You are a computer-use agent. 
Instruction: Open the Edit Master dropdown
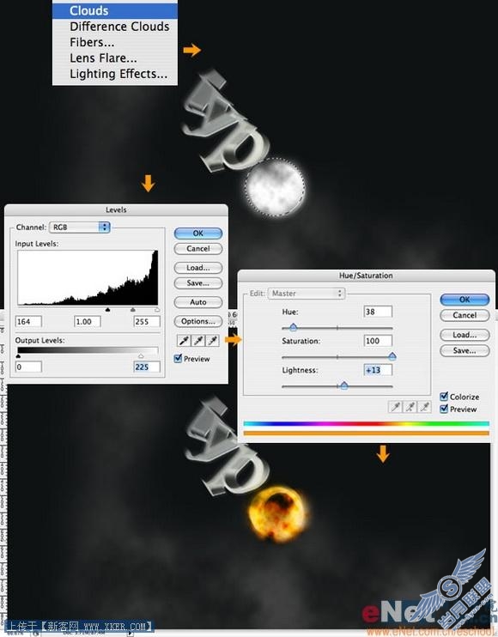click(307, 293)
